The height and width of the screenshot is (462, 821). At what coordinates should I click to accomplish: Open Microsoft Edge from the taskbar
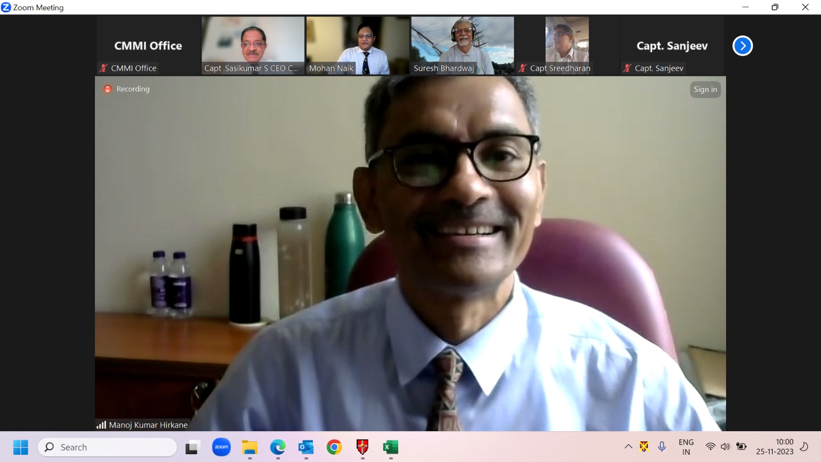click(278, 447)
